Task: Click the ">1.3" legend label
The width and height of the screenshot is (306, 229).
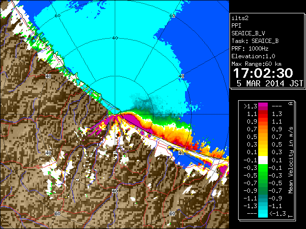Action: point(251,106)
